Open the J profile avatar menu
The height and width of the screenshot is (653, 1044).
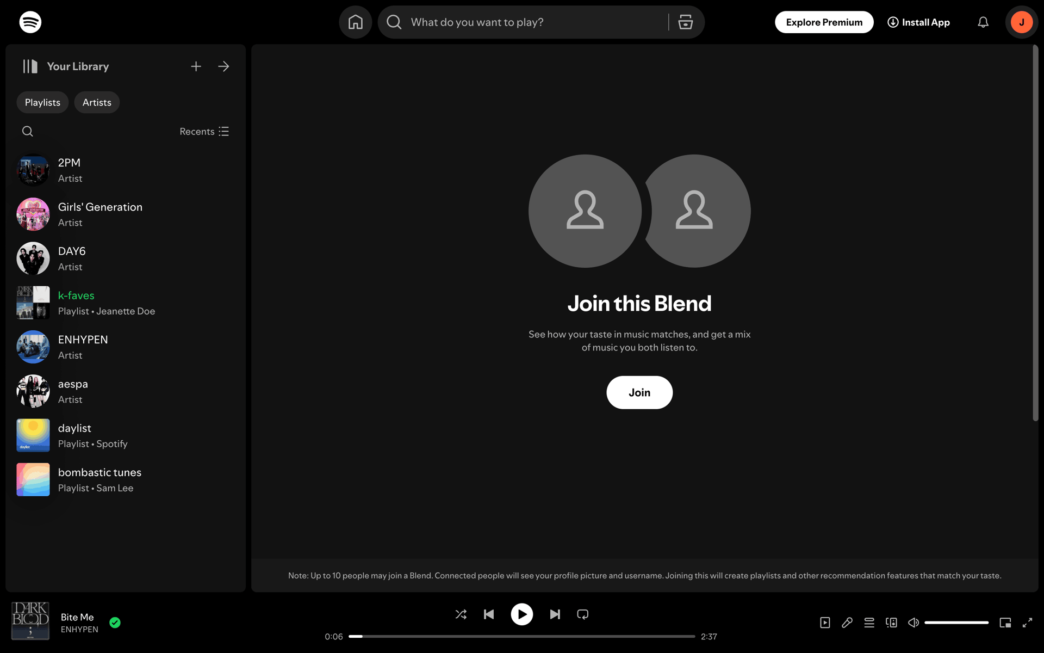point(1022,22)
